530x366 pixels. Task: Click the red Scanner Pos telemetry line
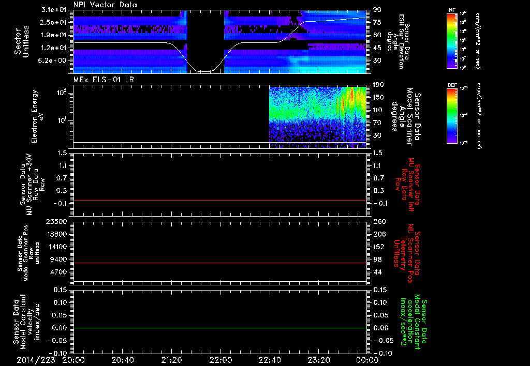point(219,263)
